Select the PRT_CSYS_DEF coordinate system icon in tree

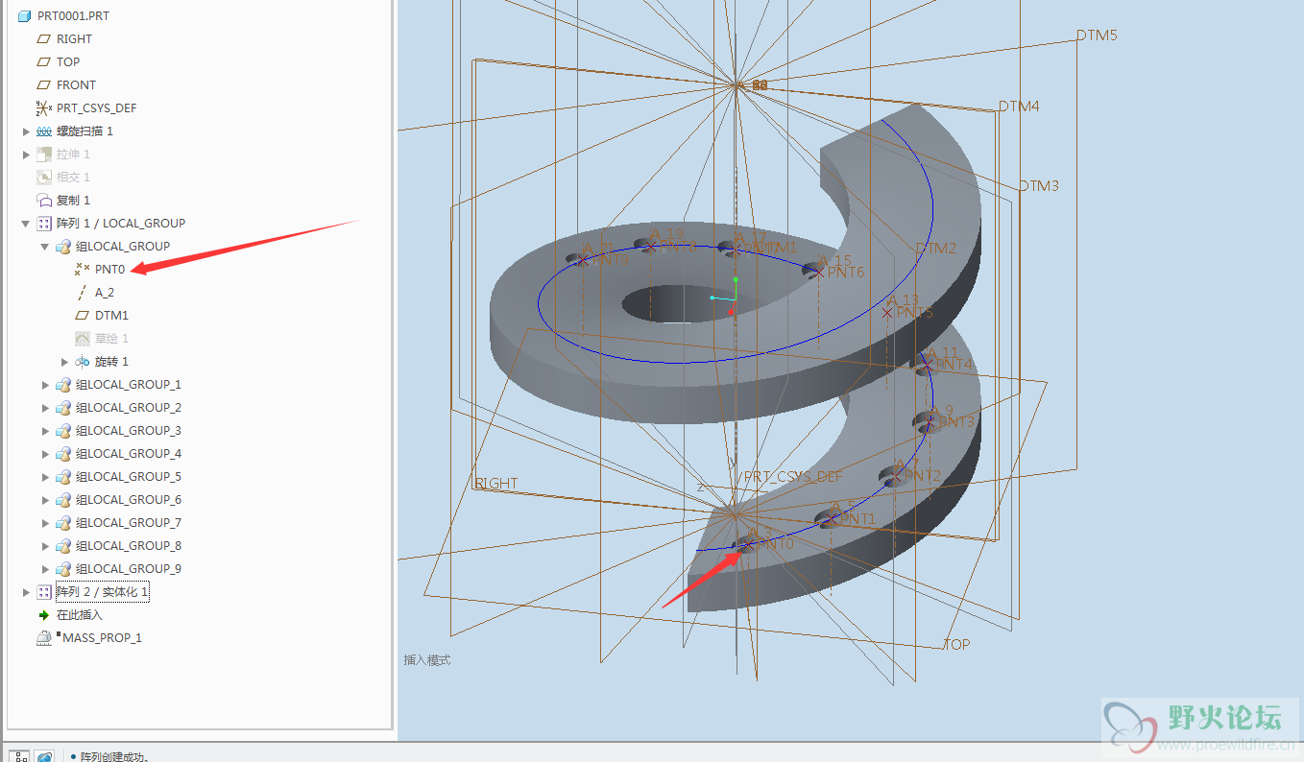43,108
